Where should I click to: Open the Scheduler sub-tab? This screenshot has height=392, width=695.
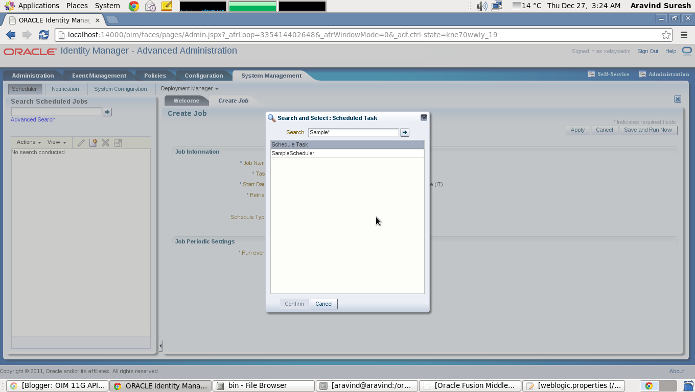click(x=25, y=89)
